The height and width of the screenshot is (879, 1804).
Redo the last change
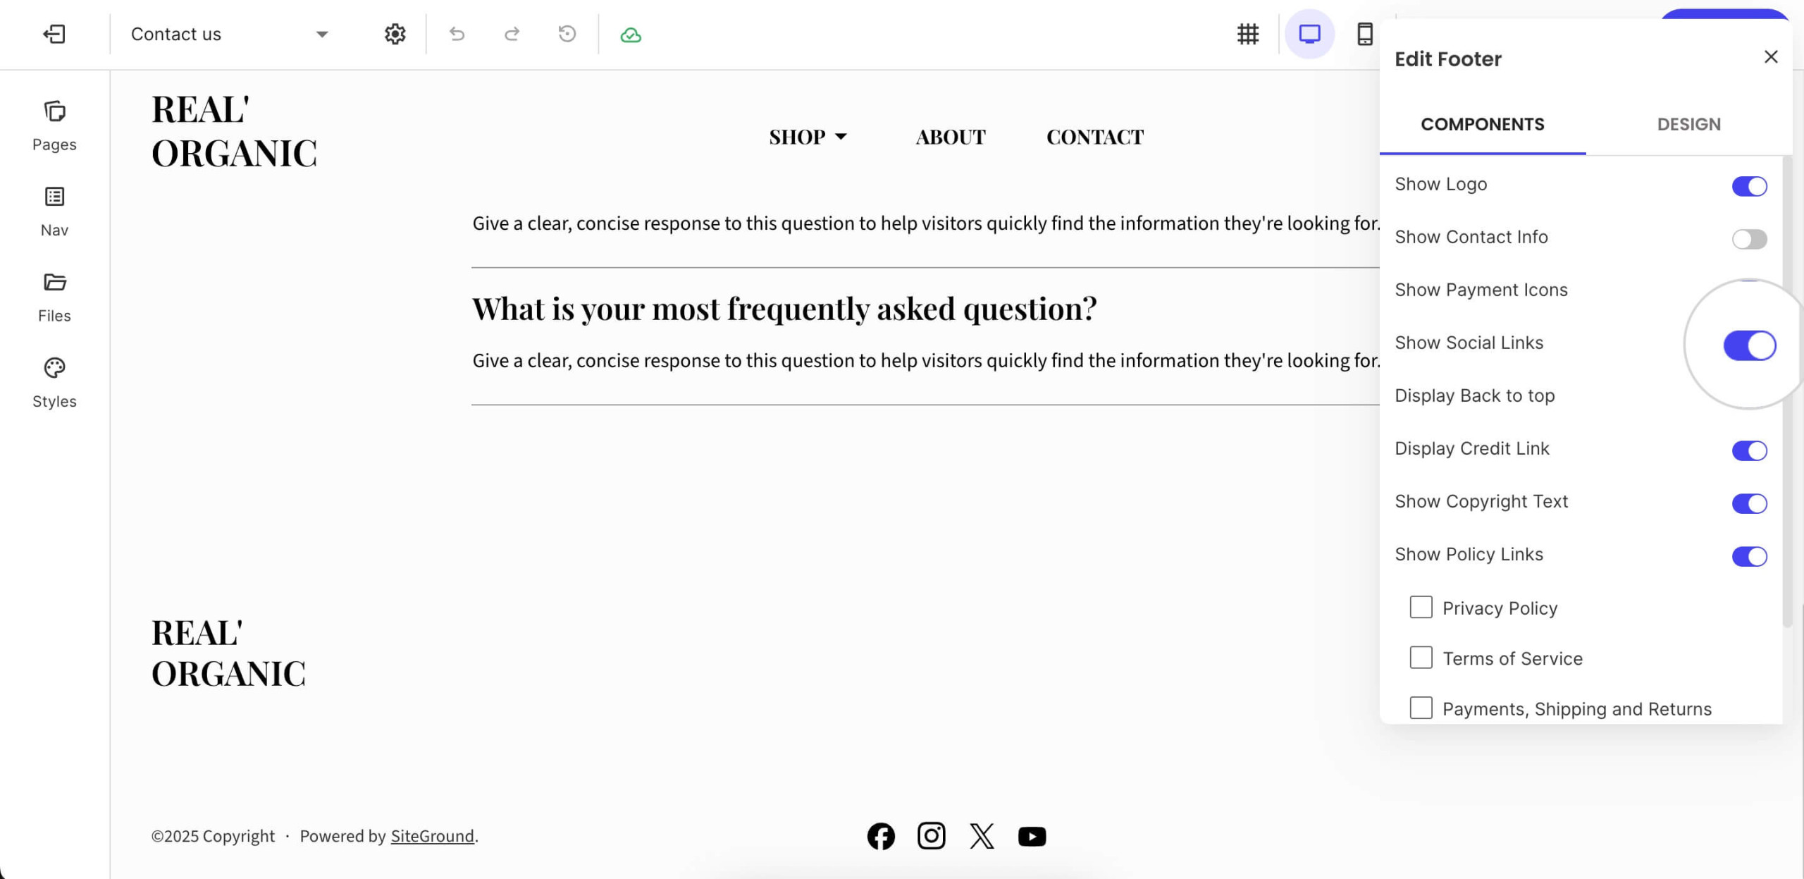[512, 34]
